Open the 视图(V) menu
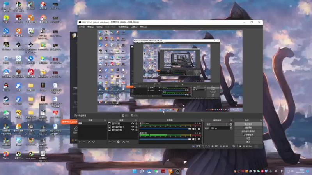This screenshot has height=175, width=312. 99,26
